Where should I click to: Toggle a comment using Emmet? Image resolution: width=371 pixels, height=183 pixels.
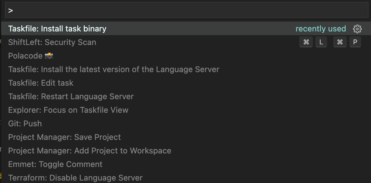(x=55, y=164)
